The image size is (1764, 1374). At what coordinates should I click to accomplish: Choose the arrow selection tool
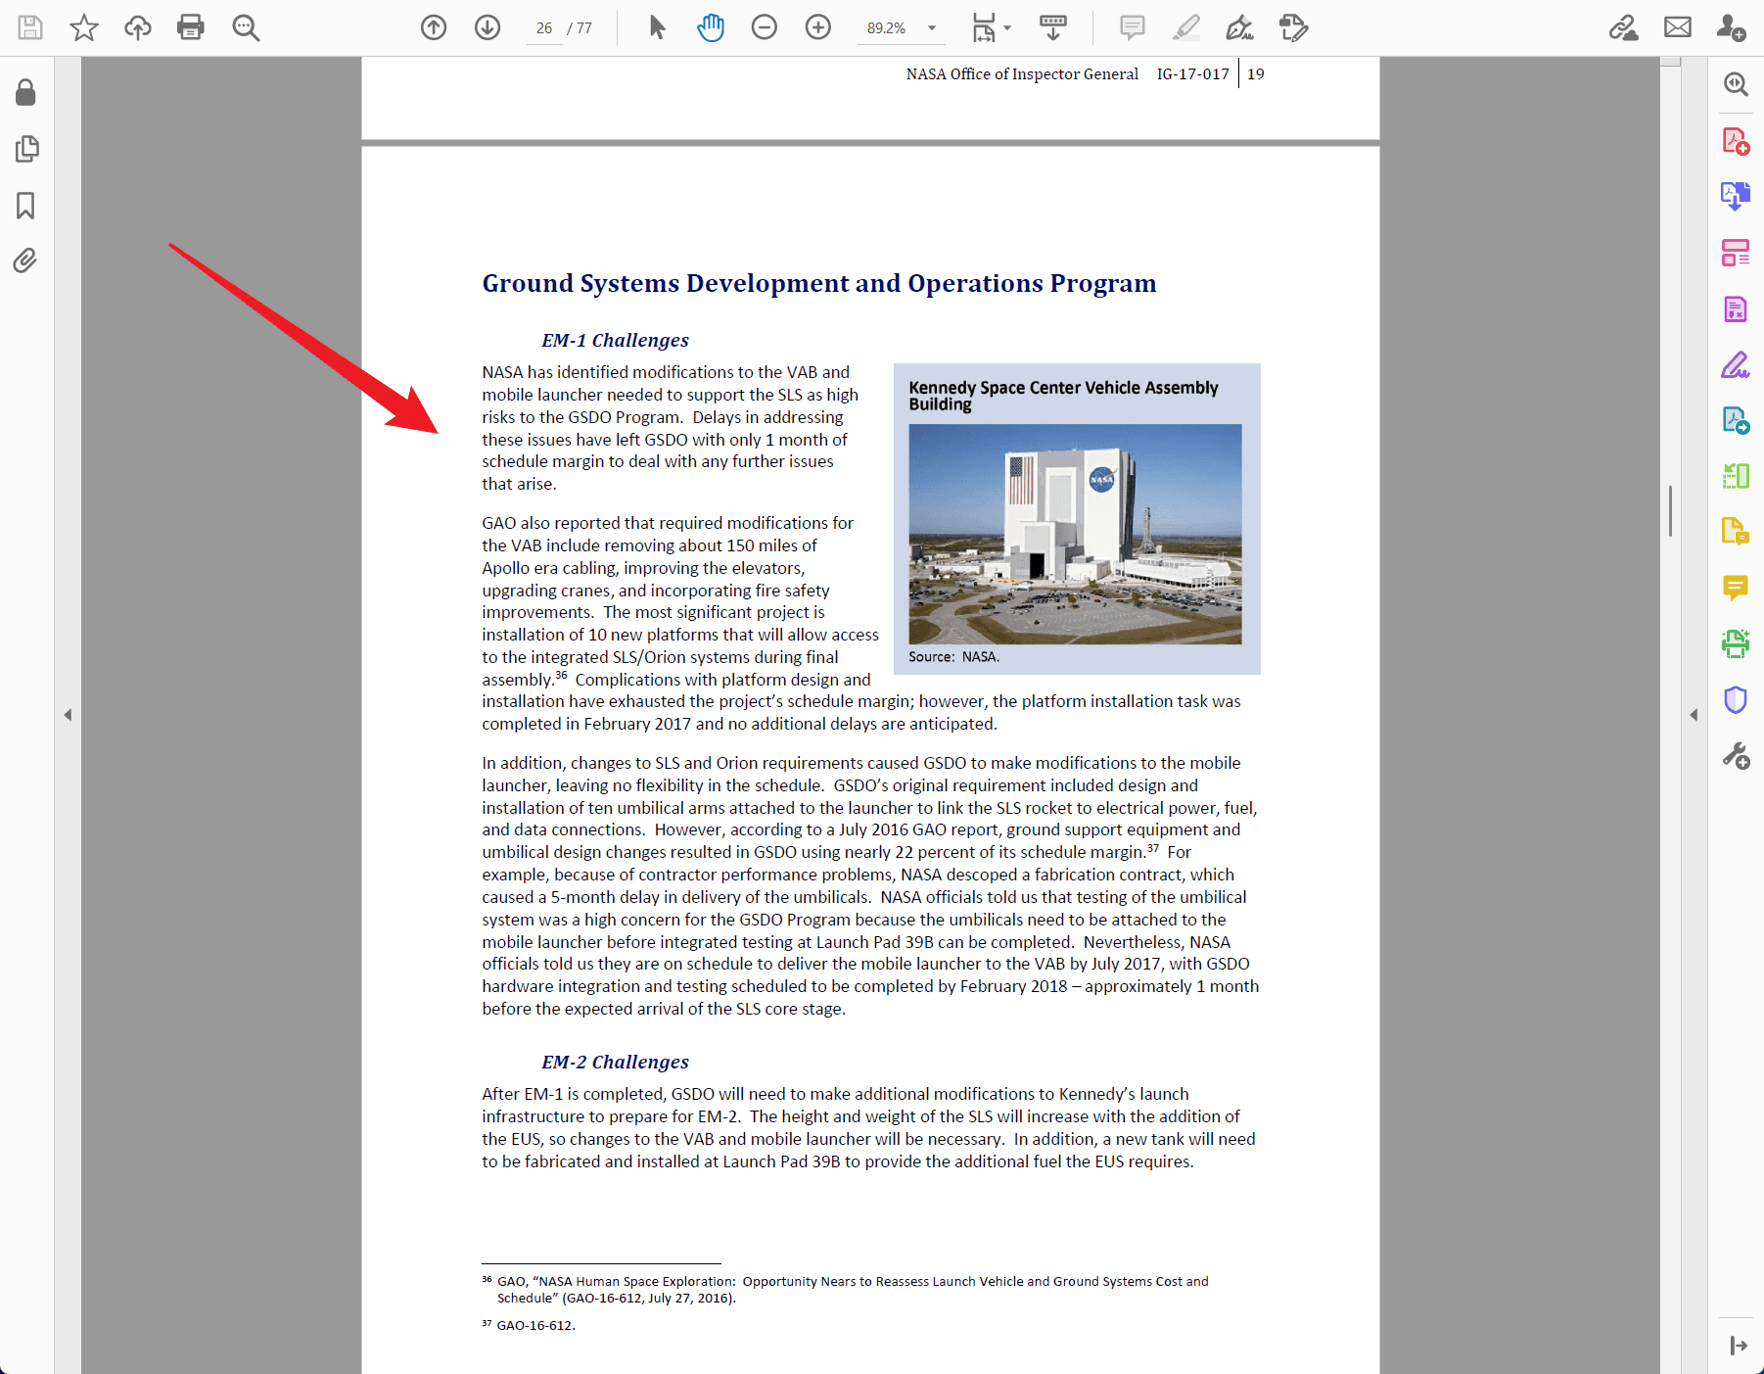pos(657,27)
